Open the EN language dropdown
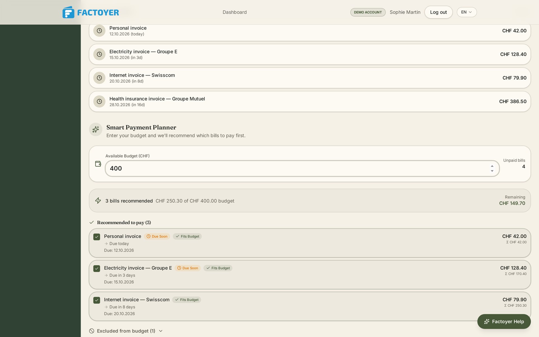539x337 pixels. tap(467, 12)
